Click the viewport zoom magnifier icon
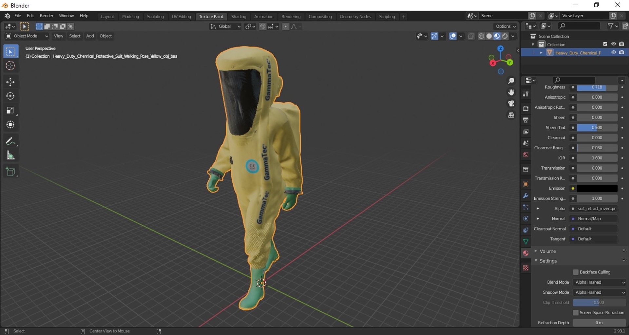Screen dimensions: 629x335 pos(511,81)
